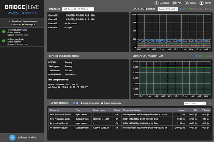Image resolution: width=214 pixels, height=142 pixels.
Task: Open the Interfaces AJA Corvid dropdown
Action: click(78, 9)
